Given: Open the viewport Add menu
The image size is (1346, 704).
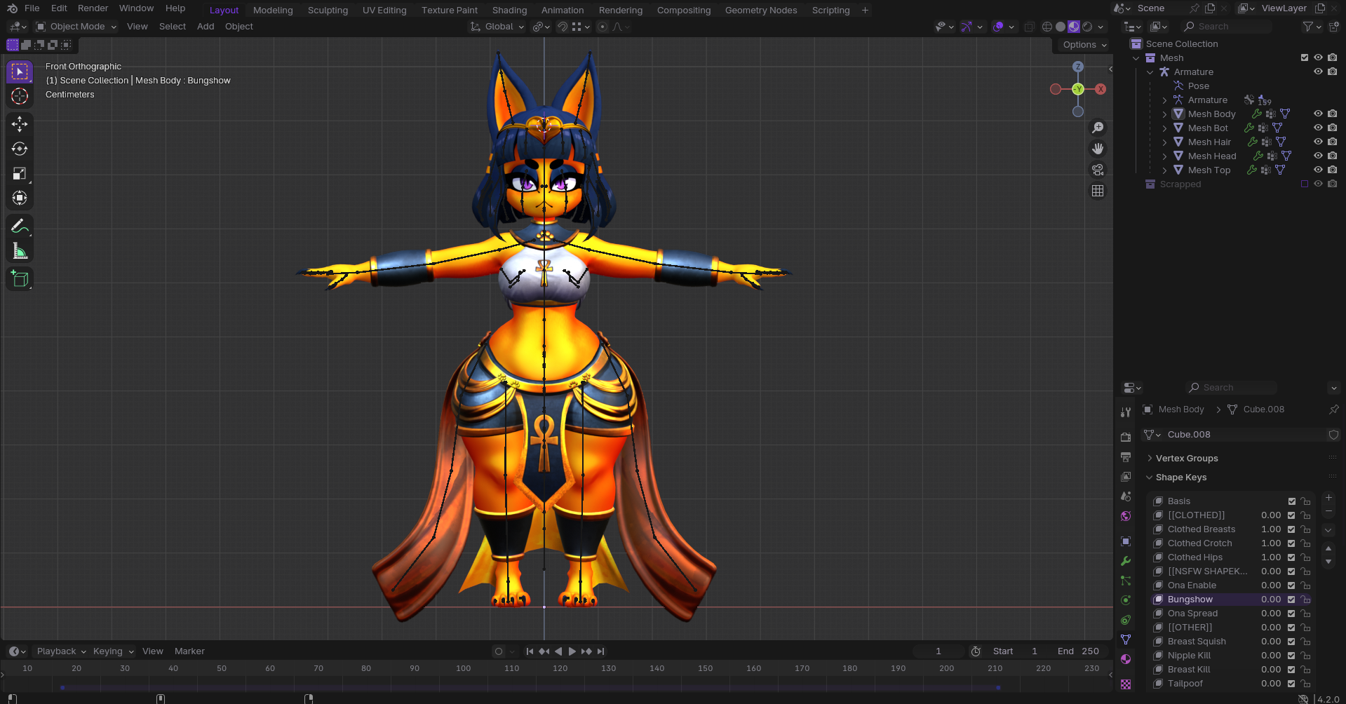Looking at the screenshot, I should click(206, 27).
